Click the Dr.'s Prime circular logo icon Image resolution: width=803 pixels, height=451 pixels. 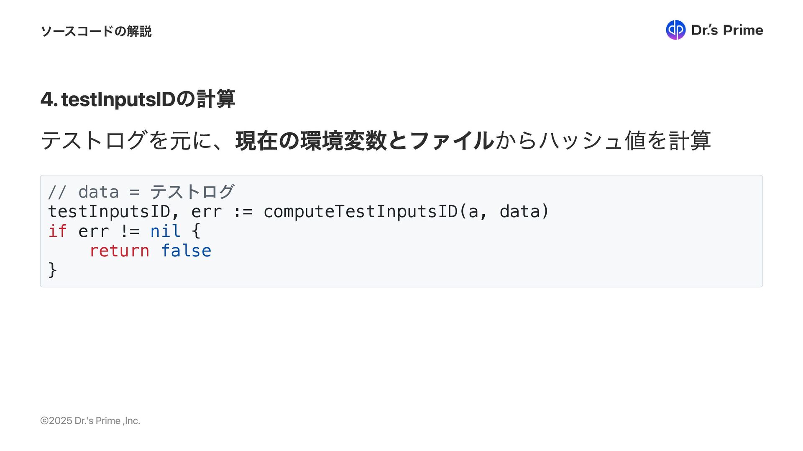675,30
